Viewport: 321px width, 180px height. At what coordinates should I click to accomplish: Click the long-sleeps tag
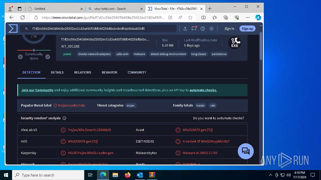[x=199, y=54]
